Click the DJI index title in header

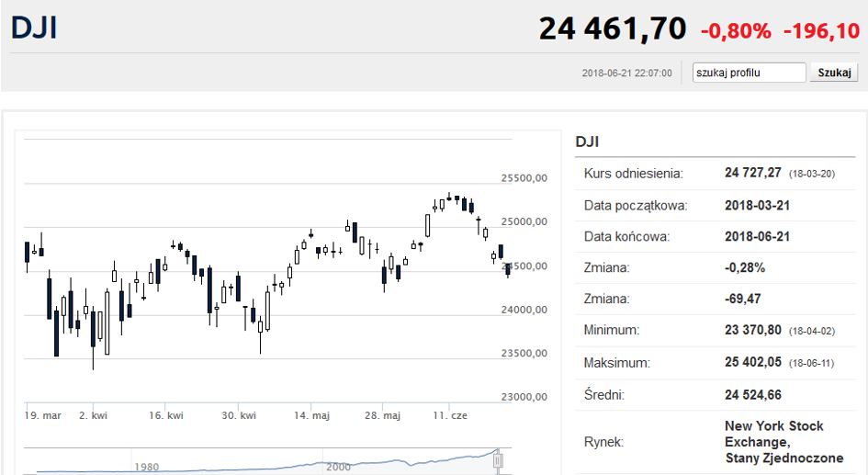34,28
